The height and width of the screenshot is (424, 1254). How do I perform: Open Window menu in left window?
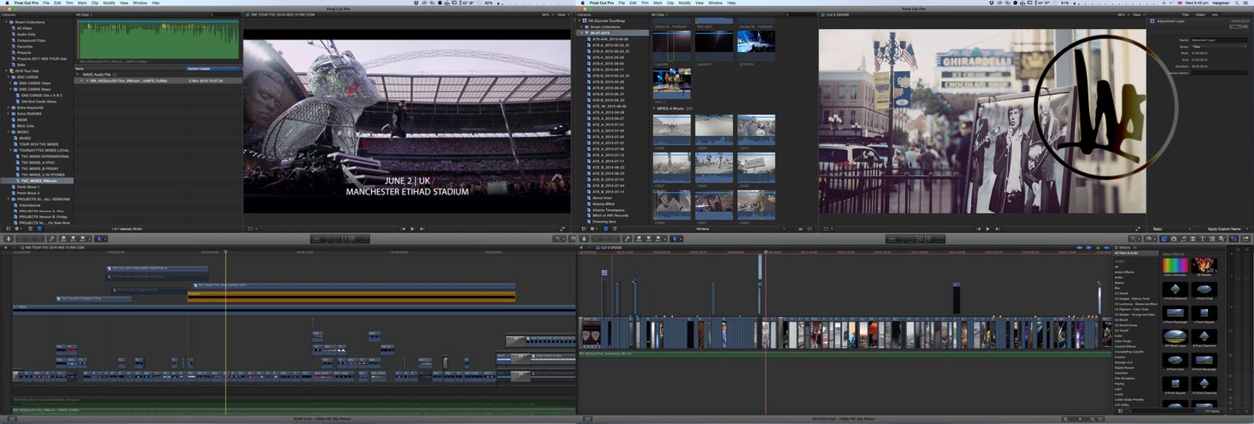140,3
